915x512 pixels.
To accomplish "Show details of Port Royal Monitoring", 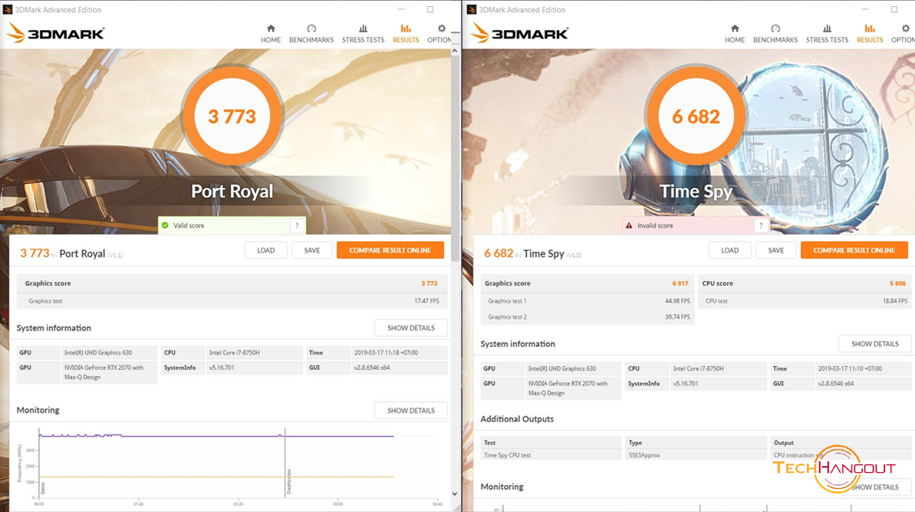I will (411, 411).
